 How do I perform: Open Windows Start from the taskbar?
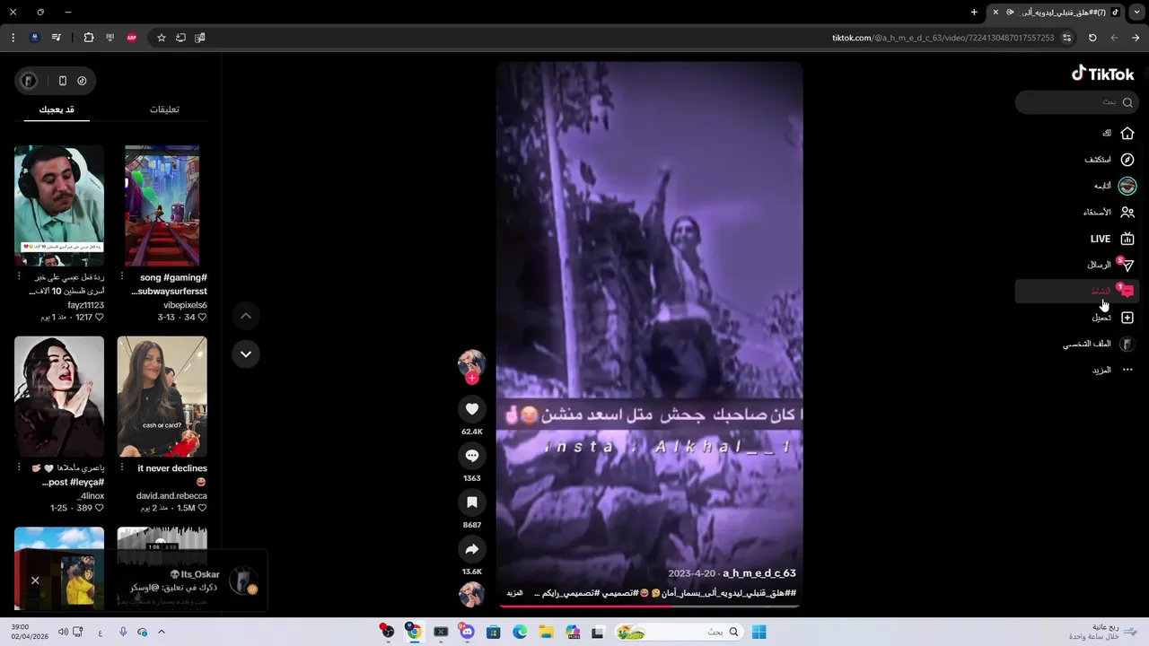coord(759,632)
